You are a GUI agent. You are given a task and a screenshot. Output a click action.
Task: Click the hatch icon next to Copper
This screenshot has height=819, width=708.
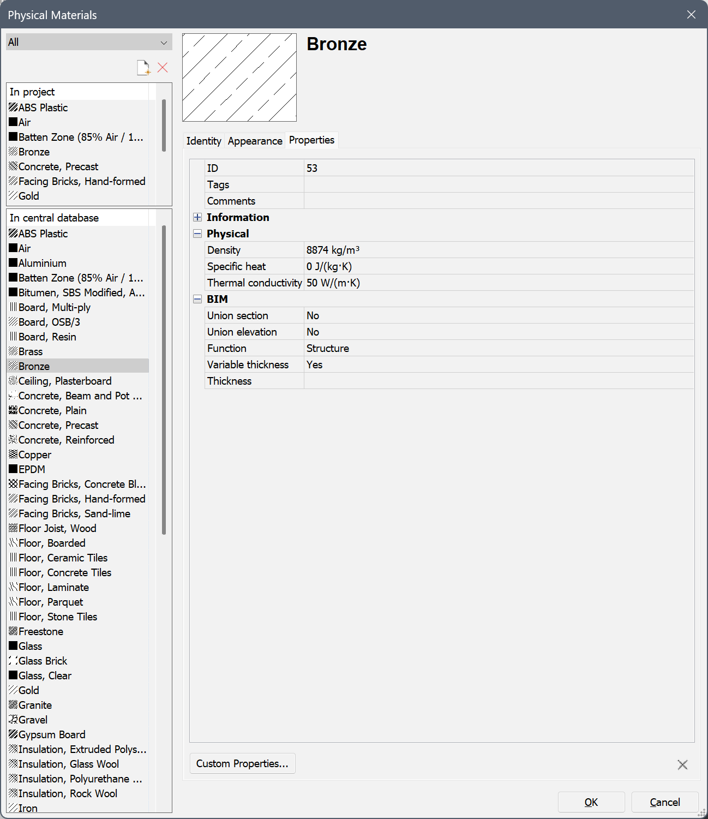point(13,455)
